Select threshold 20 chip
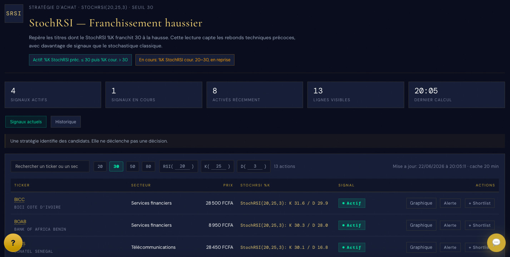The width and height of the screenshot is (510, 257). [100, 166]
